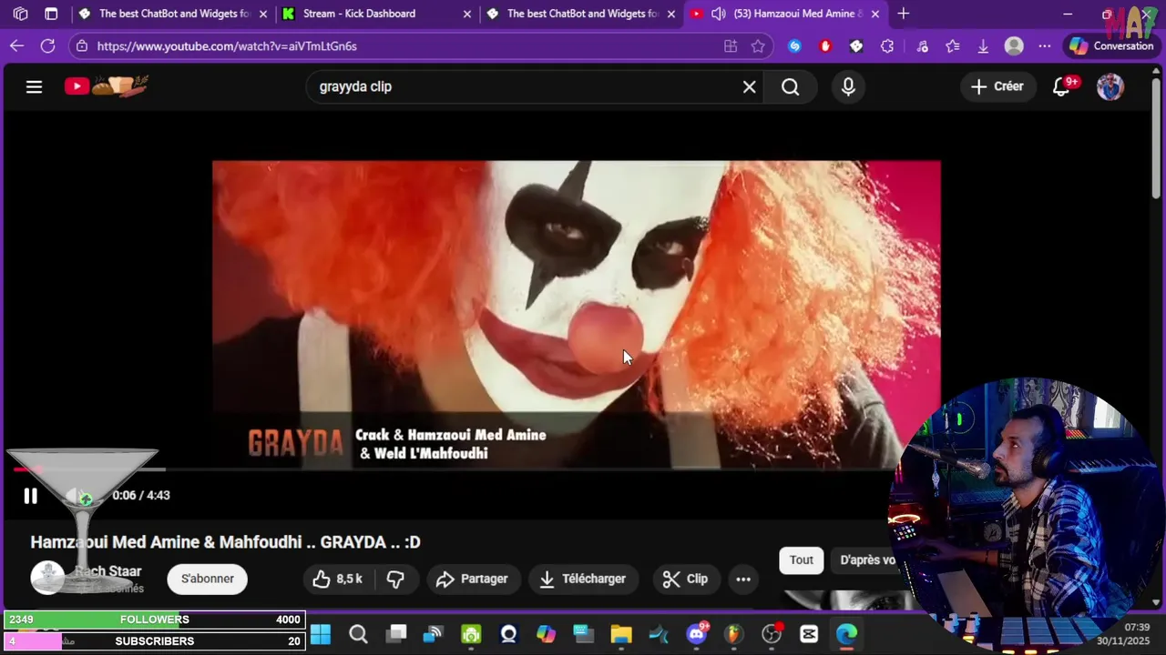Close the Hamzaoui Med Amine YouTube tab

(x=875, y=14)
